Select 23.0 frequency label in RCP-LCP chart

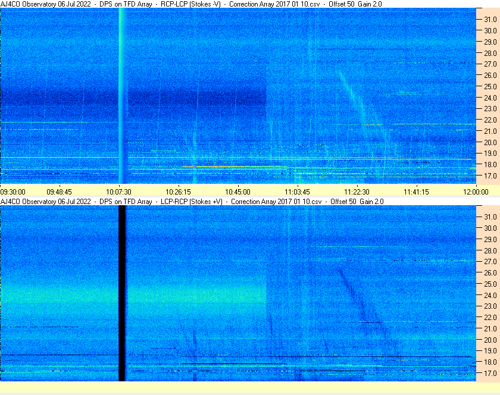click(490, 109)
